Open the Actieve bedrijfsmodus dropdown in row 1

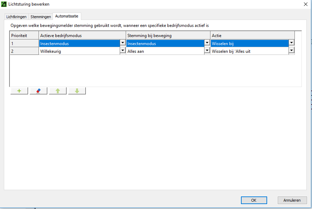click(123, 43)
